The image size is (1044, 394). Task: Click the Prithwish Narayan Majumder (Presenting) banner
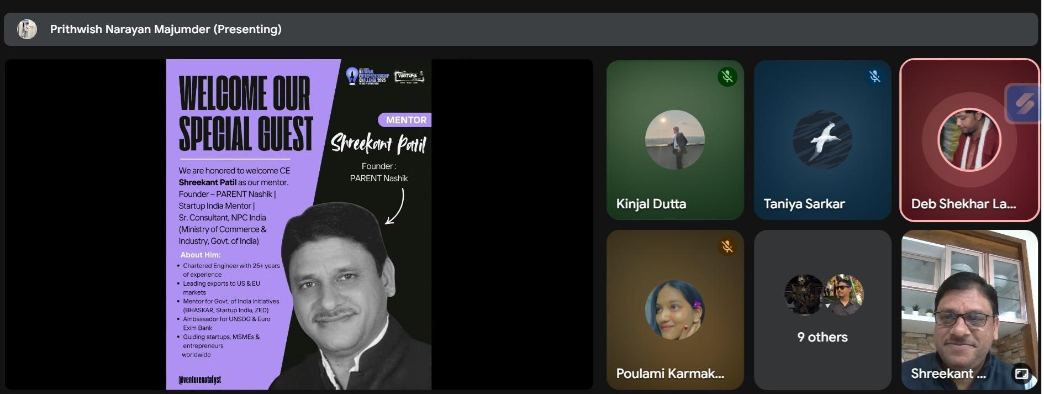pos(521,29)
